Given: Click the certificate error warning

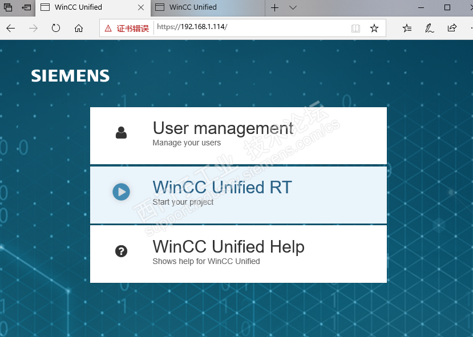Looking at the screenshot, I should 127,29.
